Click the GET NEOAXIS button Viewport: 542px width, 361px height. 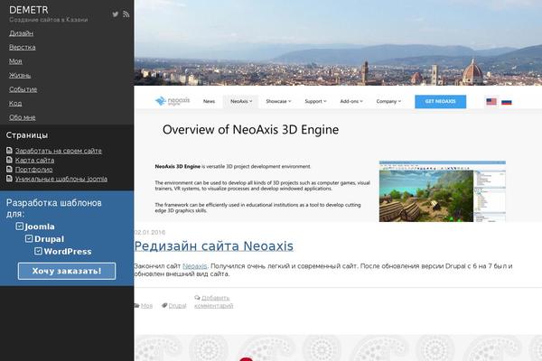441,102
